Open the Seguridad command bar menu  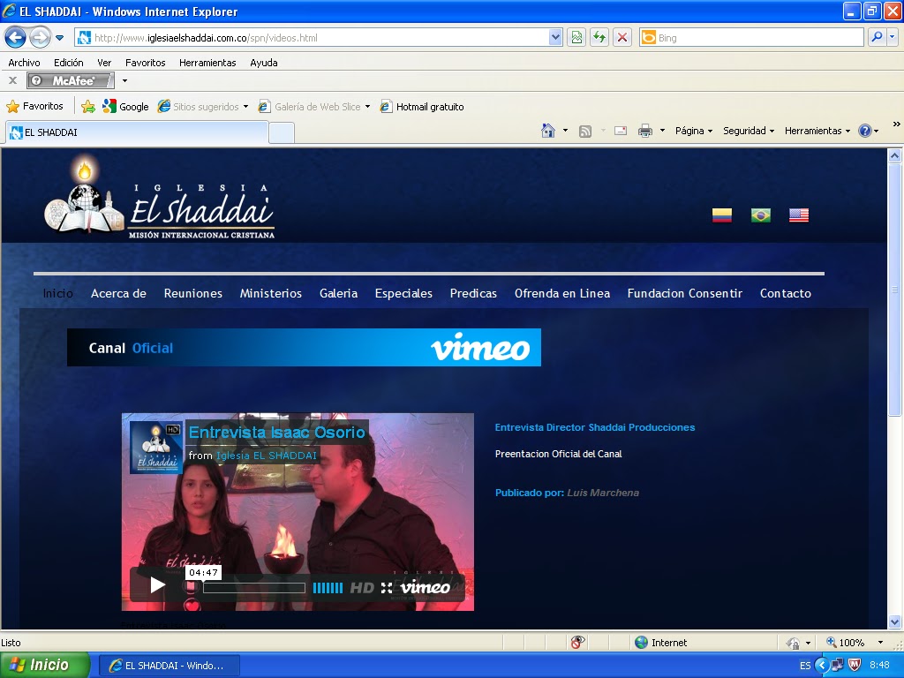tap(749, 131)
